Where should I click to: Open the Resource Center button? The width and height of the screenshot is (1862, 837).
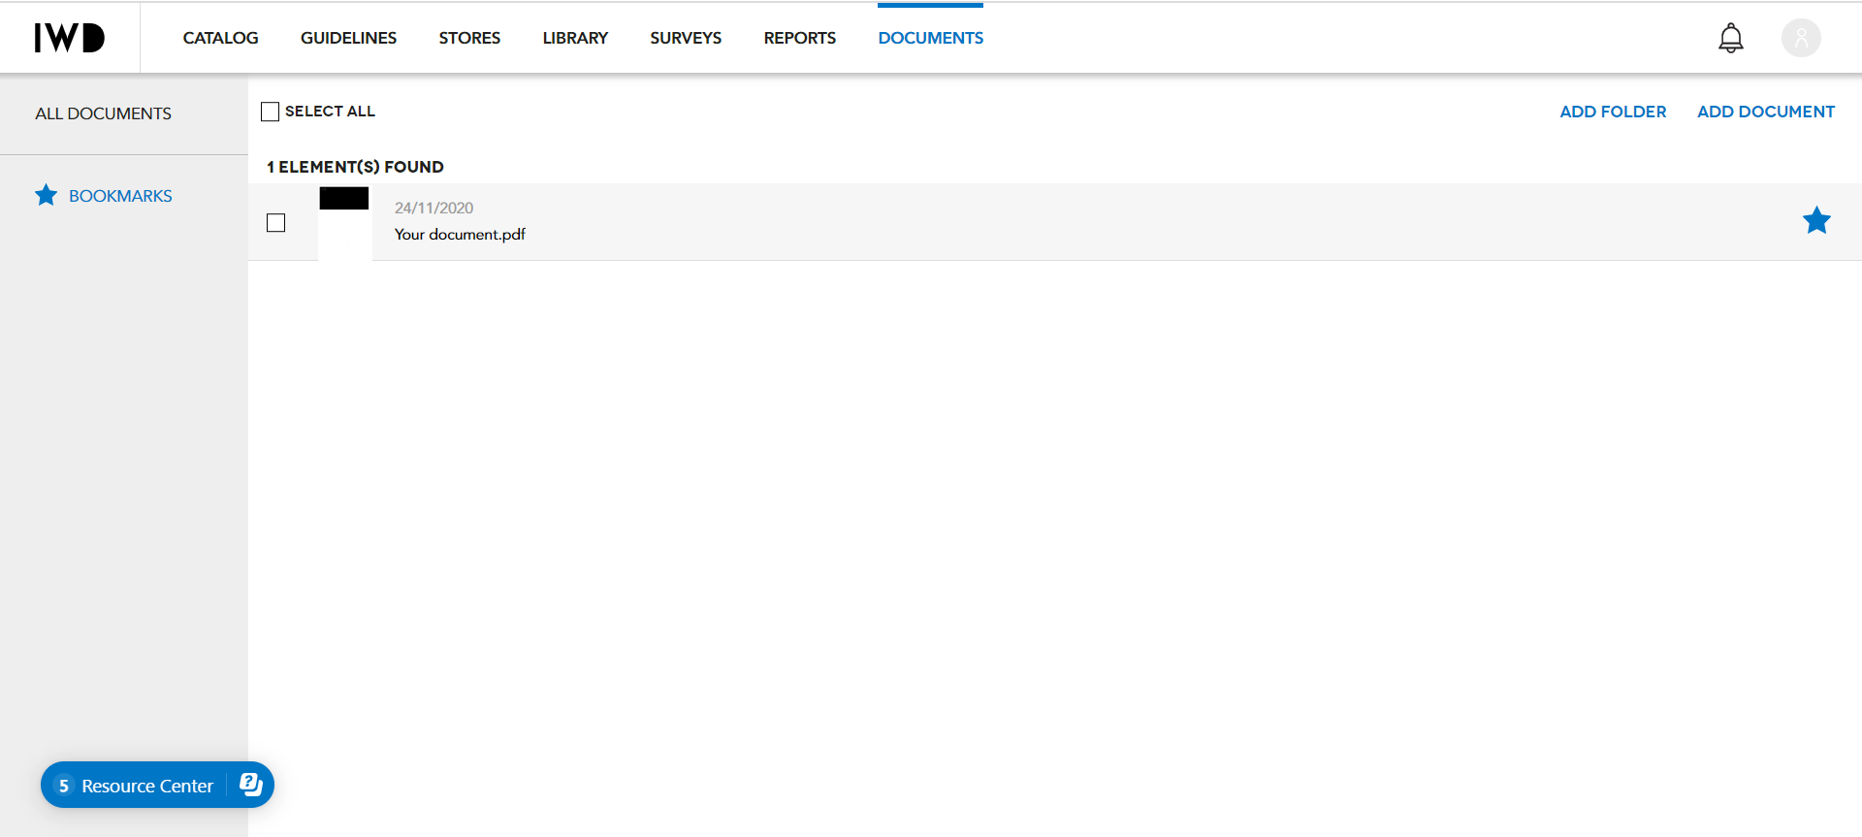coord(157,785)
